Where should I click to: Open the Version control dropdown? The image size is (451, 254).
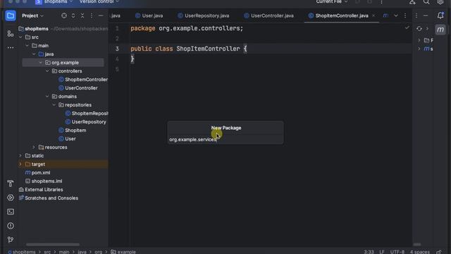[99, 2]
